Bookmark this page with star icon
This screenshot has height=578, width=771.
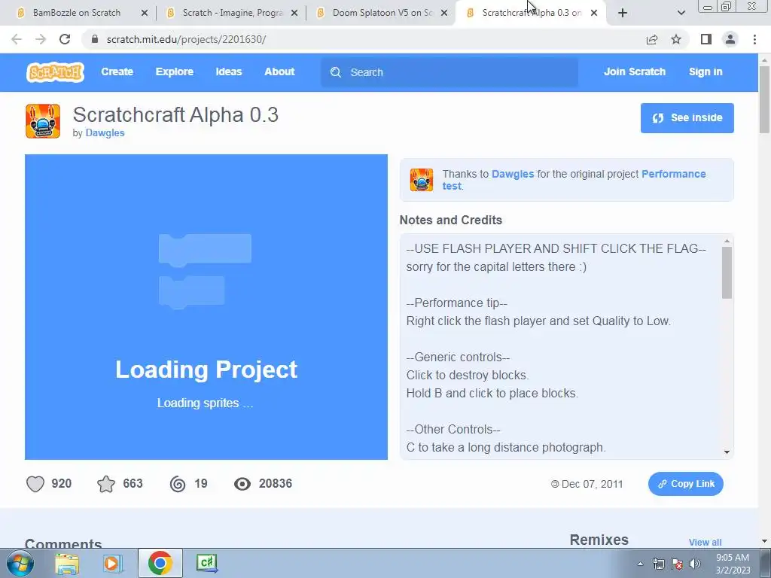676,39
